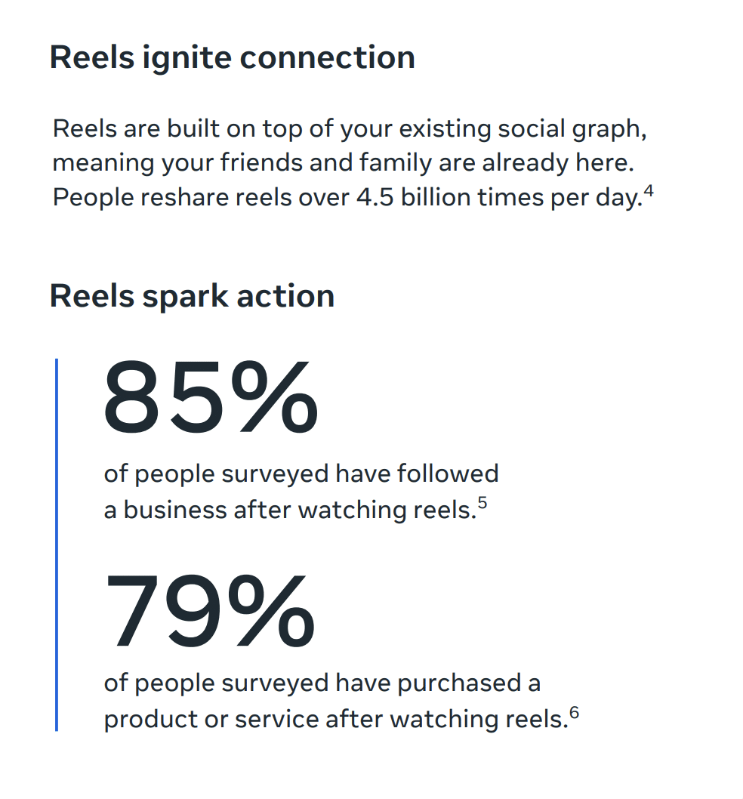The width and height of the screenshot is (743, 799).
Task: Click the words "times per day"
Action: click(560, 198)
